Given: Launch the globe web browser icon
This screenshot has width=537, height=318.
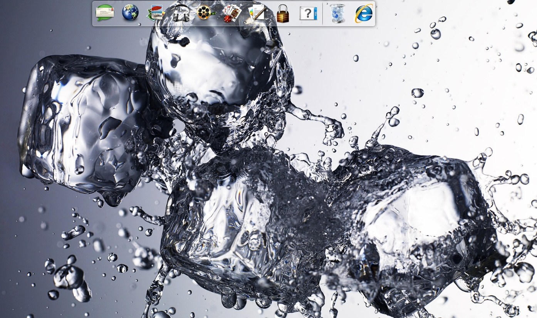Looking at the screenshot, I should coord(130,13).
